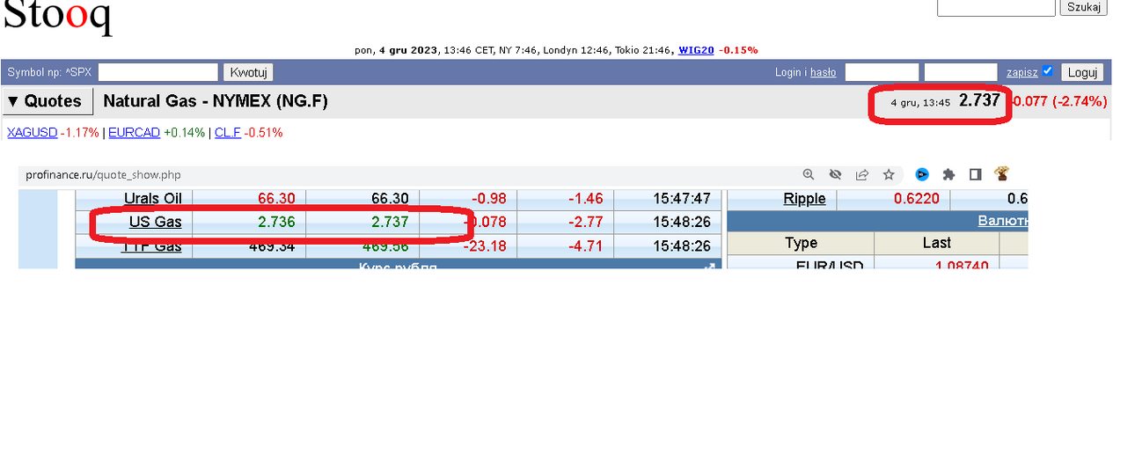Screen dimensions: 1135x469
Task: Click the Natural Gas price 2.737
Action: tap(979, 100)
